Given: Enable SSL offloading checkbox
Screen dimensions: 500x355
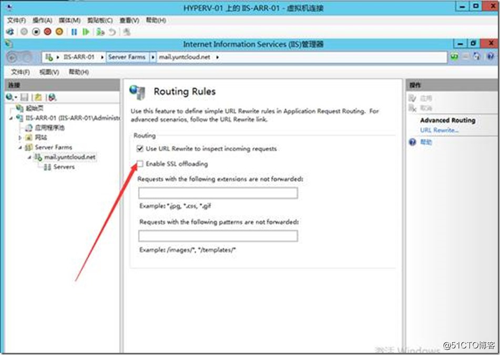Looking at the screenshot, I should tap(140, 164).
